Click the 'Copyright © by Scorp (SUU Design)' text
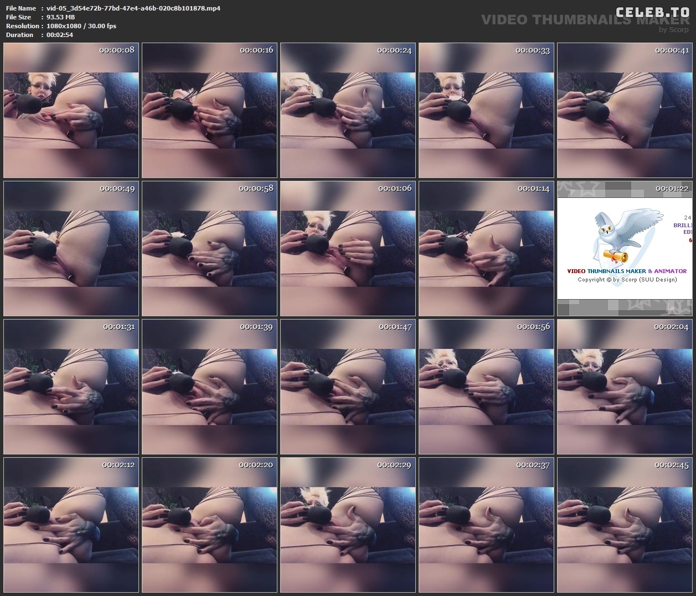This screenshot has width=696, height=596. click(x=627, y=280)
